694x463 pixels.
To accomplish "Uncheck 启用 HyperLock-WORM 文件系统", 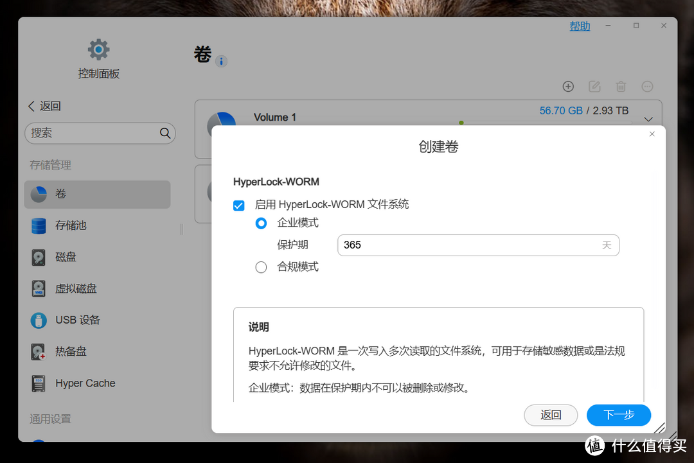I will click(239, 205).
